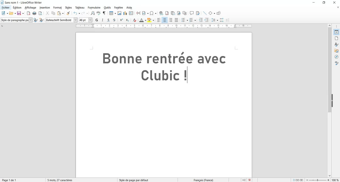Open line spacing dropdown arrow
Screen dimensions: 340x182
click(217, 20)
